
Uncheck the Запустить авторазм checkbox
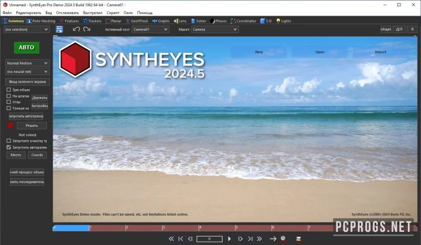point(8,147)
